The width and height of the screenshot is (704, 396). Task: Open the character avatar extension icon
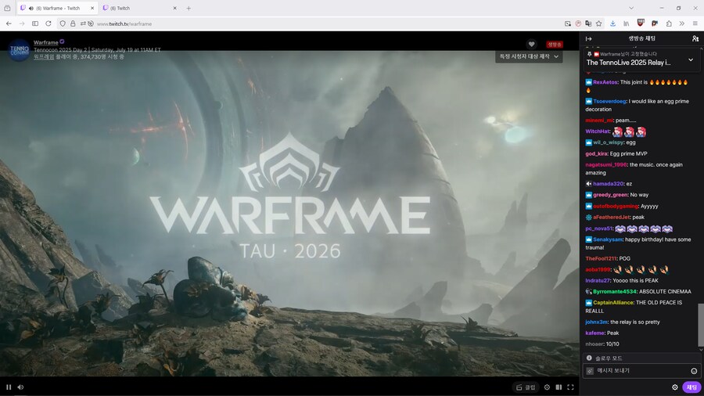pyautogui.click(x=655, y=23)
